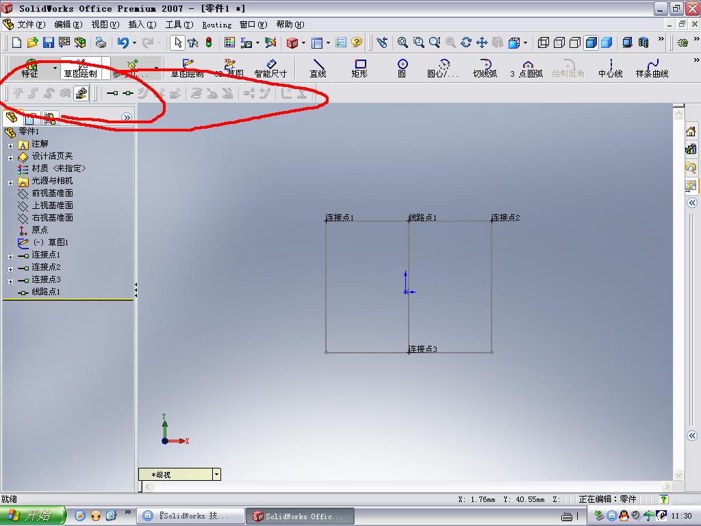The height and width of the screenshot is (526, 701).
Task: Click the Help question mark icon
Action: coord(356,42)
